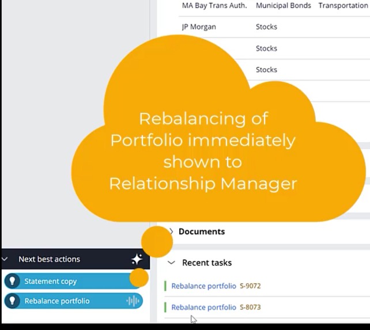Click the Recent tasks heading

(x=207, y=263)
